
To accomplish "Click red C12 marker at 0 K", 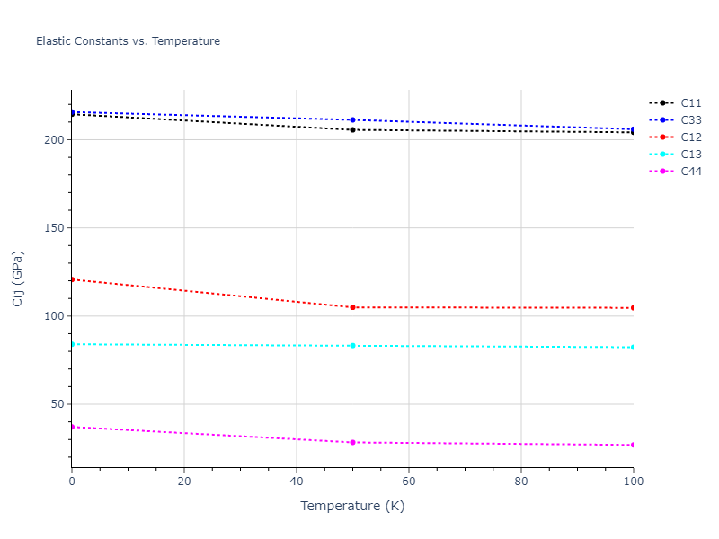I will pos(72,279).
